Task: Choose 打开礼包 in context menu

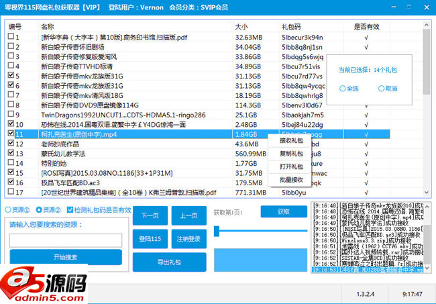Action: (x=290, y=166)
